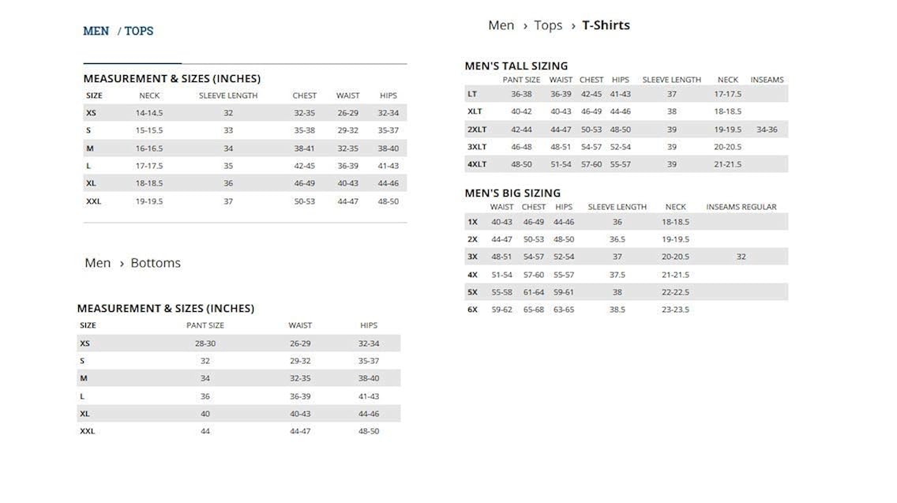This screenshot has height=503, width=897.
Task: Open Tops in the T-Shirts breadcrumb trail
Action: tap(548, 25)
